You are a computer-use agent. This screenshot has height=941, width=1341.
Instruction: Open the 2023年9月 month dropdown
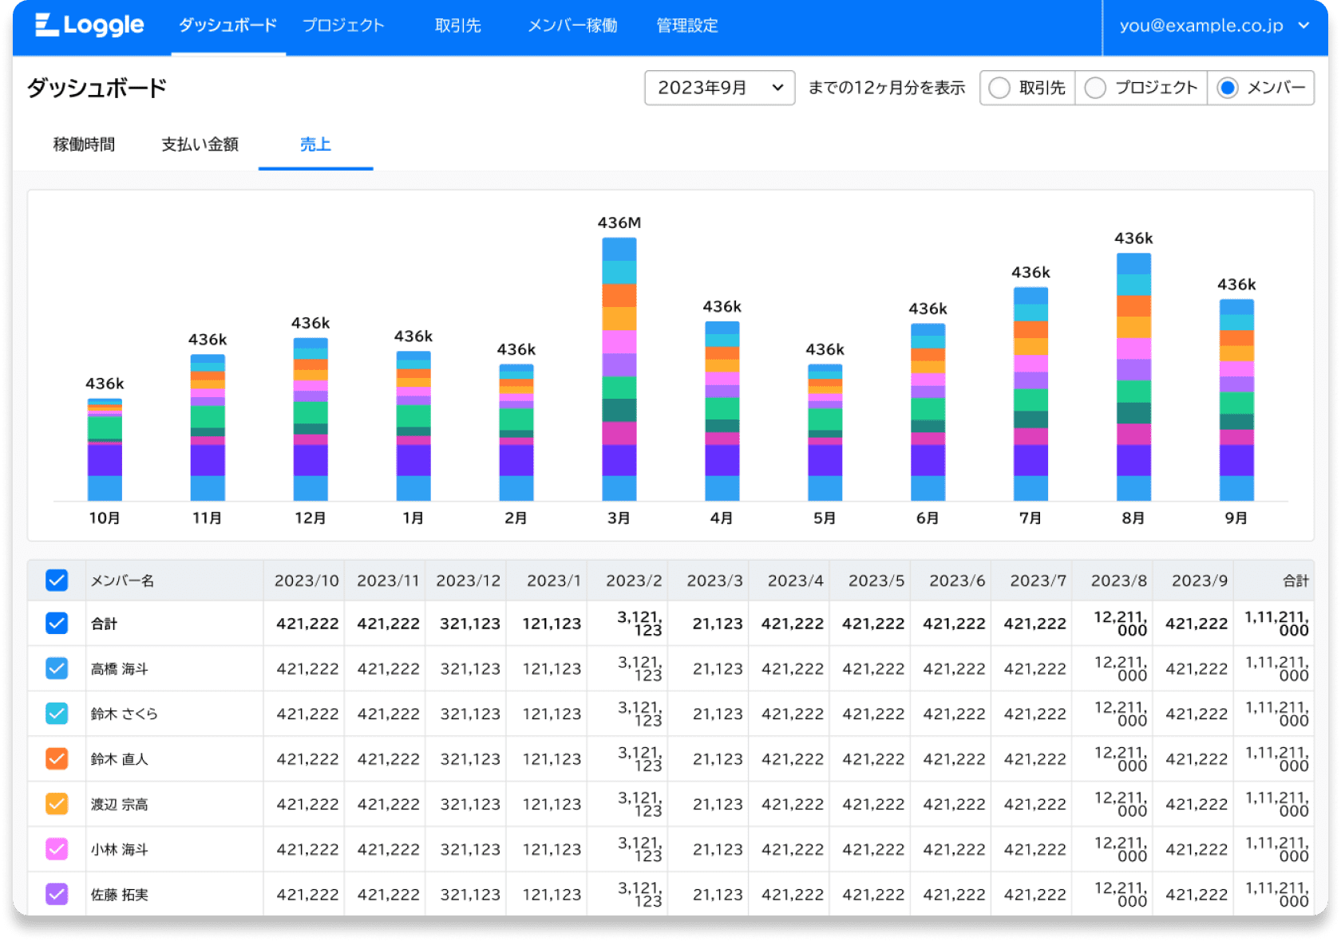point(719,88)
